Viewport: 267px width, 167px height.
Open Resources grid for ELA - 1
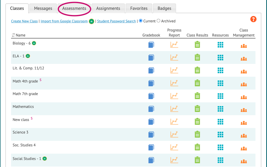(x=220, y=58)
